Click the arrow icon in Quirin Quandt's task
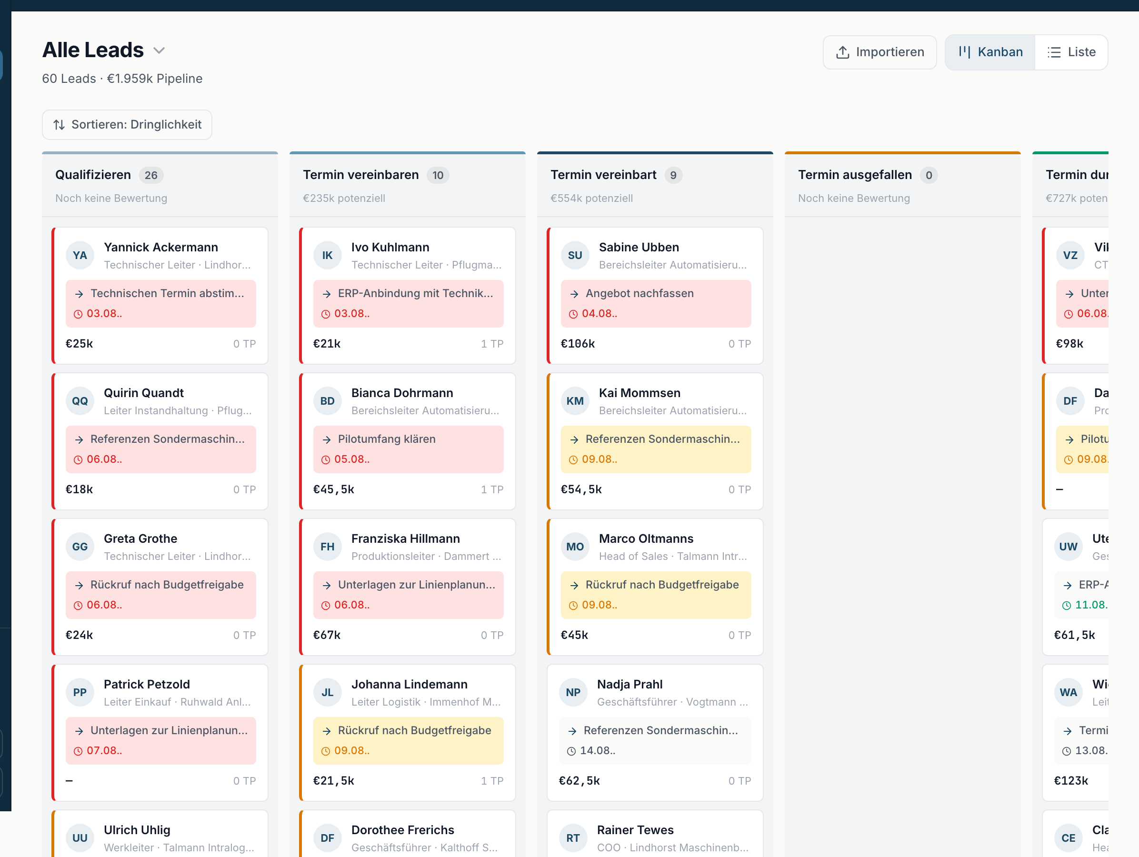Viewport: 1139px width, 857px height. coord(79,439)
